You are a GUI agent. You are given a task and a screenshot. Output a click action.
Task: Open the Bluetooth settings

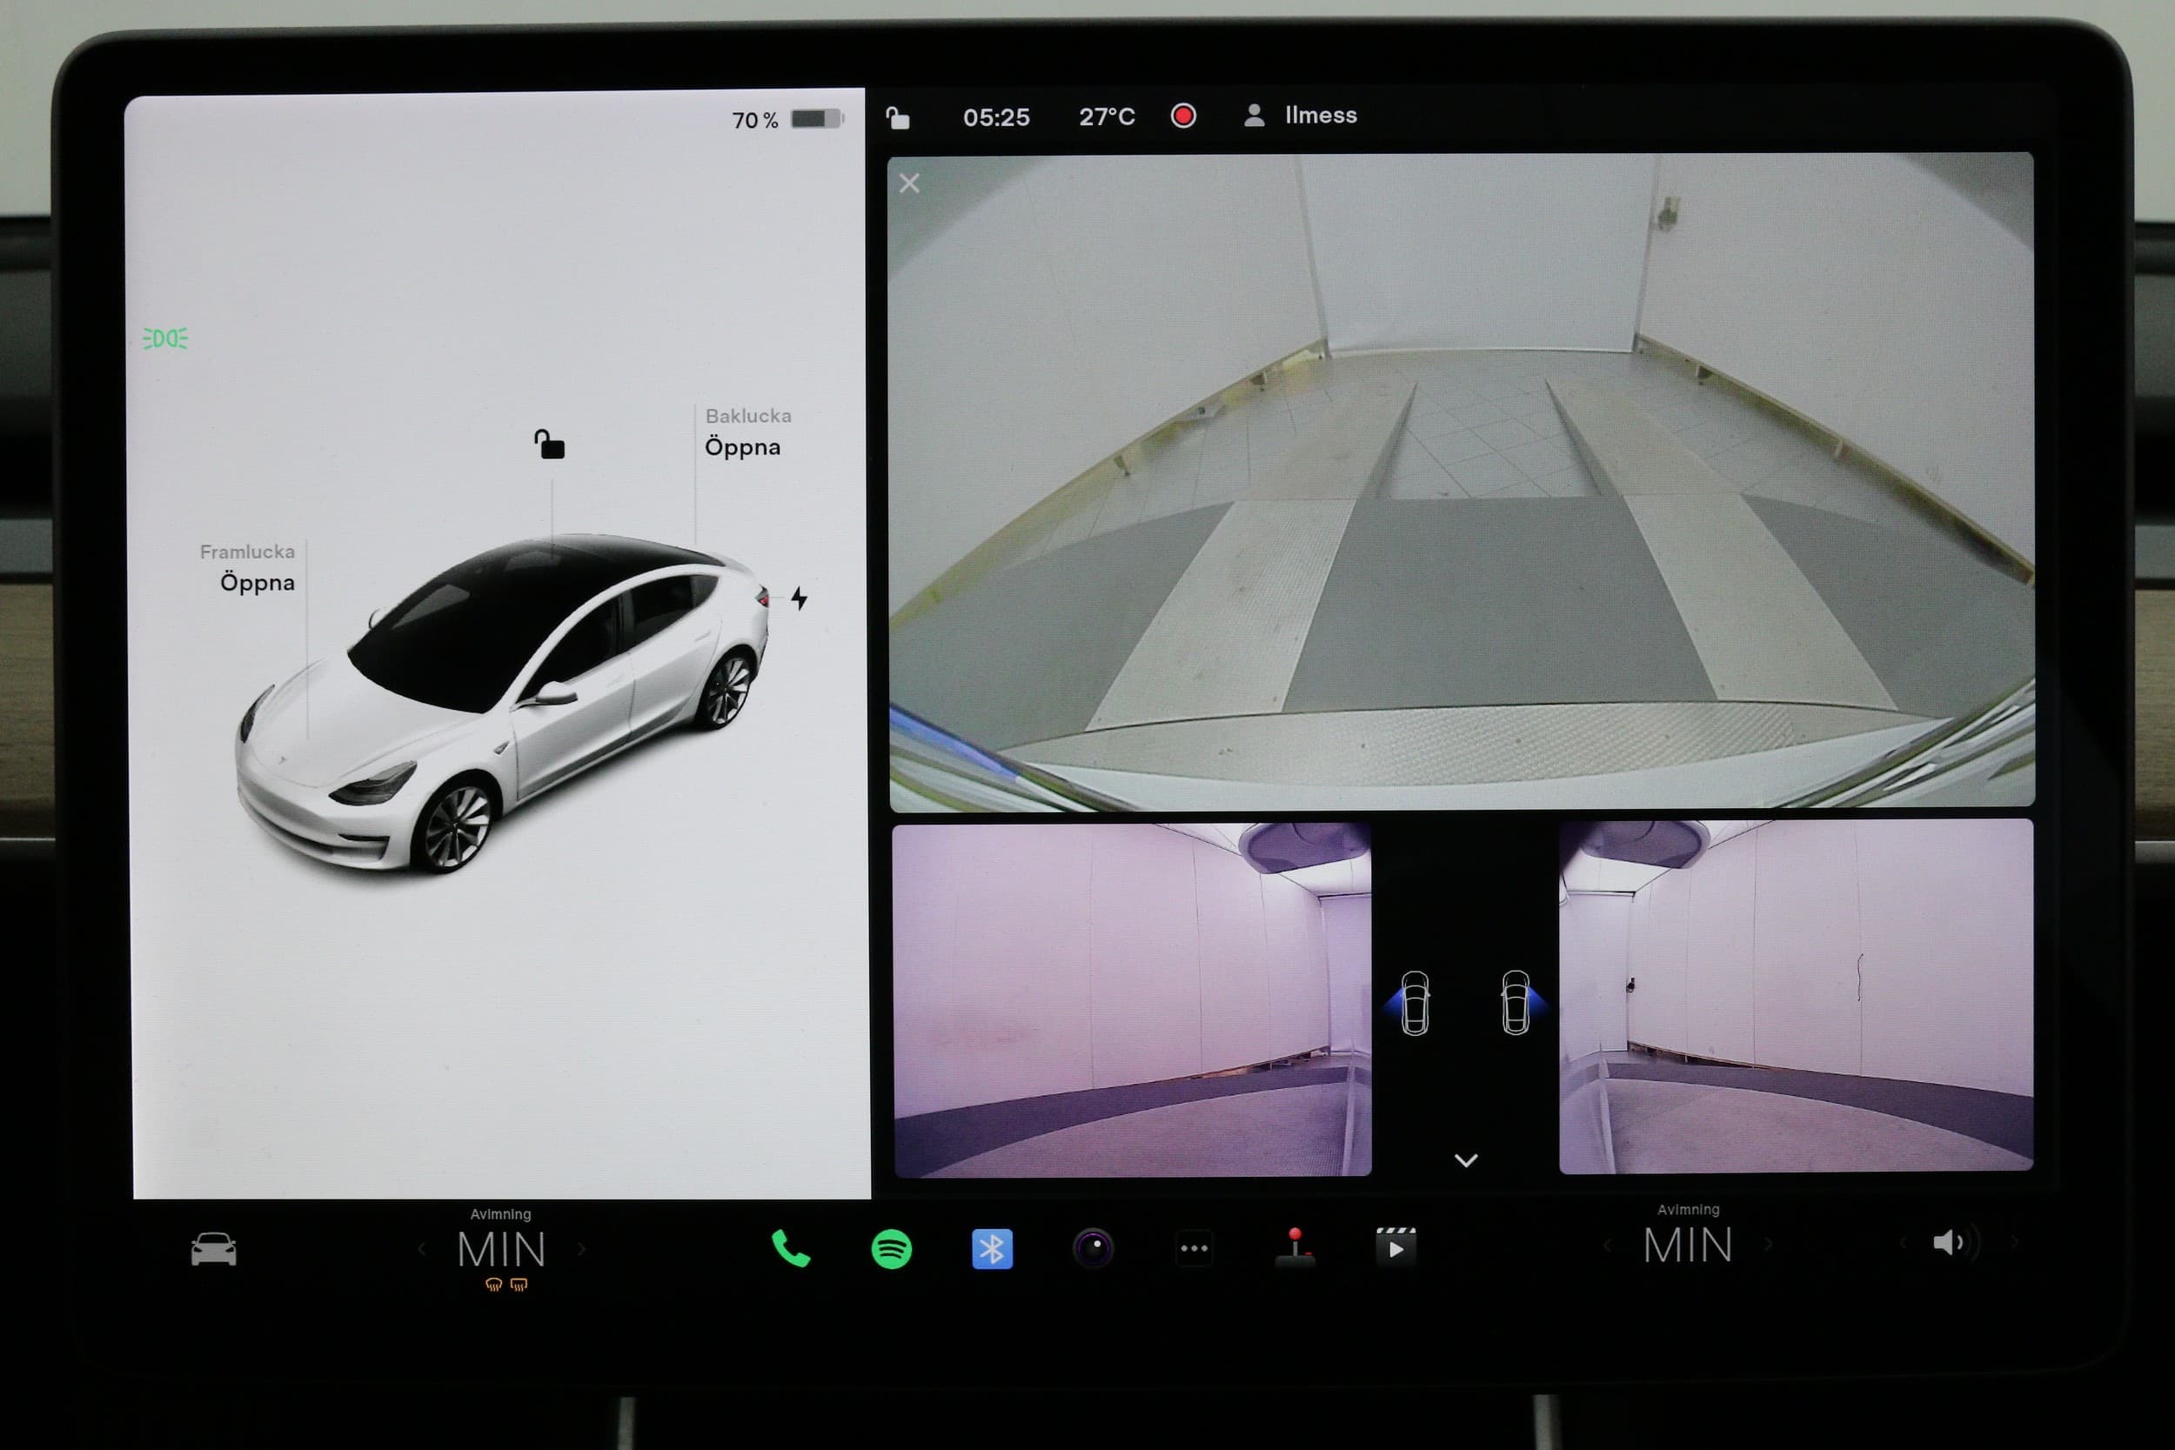coord(993,1249)
